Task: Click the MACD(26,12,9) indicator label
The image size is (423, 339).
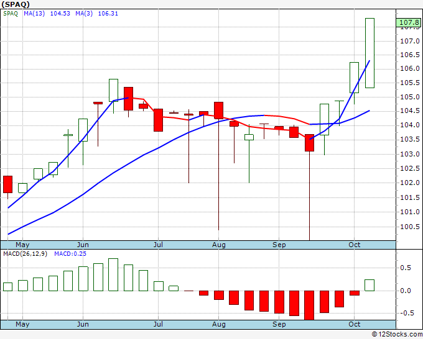Action: (25, 254)
